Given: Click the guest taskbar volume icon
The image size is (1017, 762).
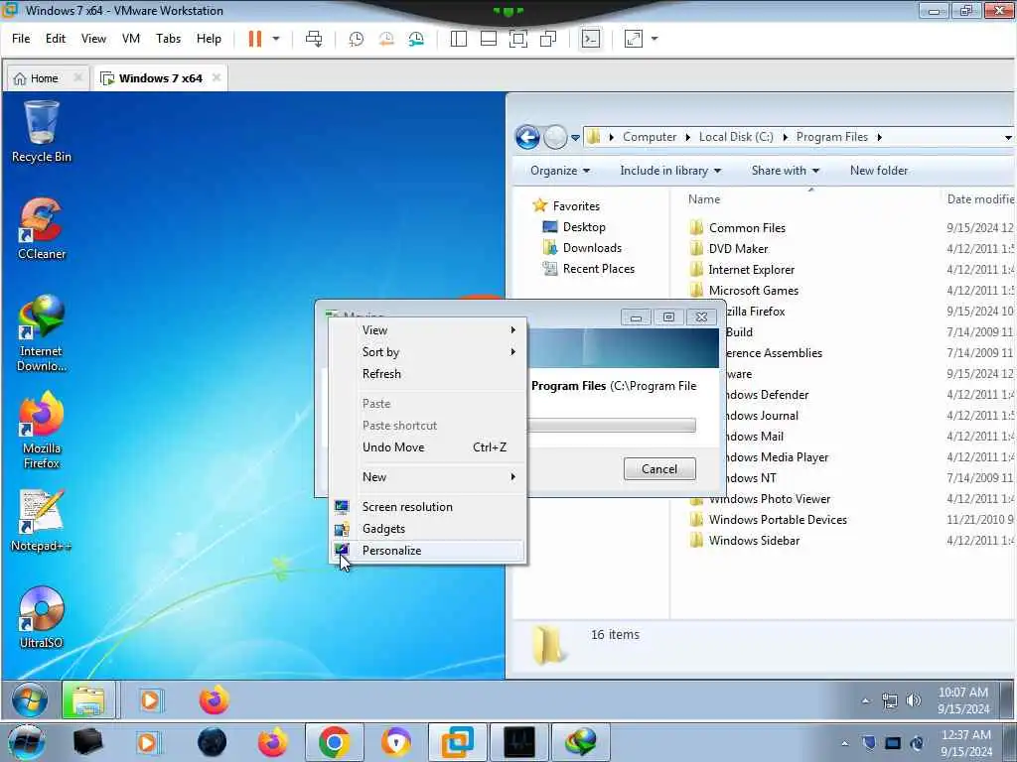Looking at the screenshot, I should click(914, 700).
